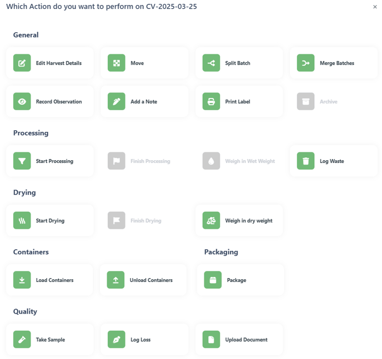Choose the Add a Note action
382x359 pixels.
pyautogui.click(x=144, y=101)
